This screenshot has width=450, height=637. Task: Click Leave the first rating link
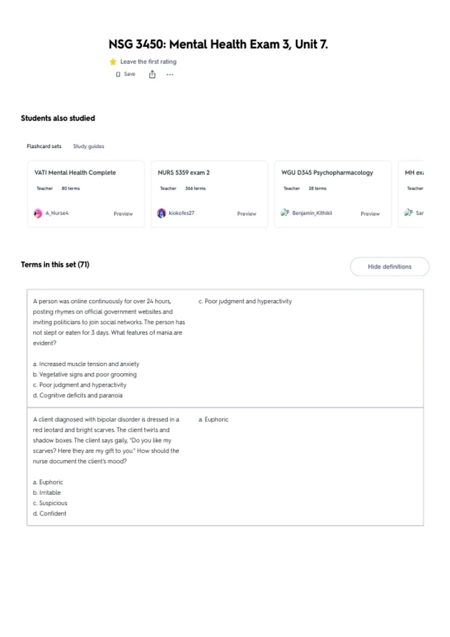pos(148,61)
